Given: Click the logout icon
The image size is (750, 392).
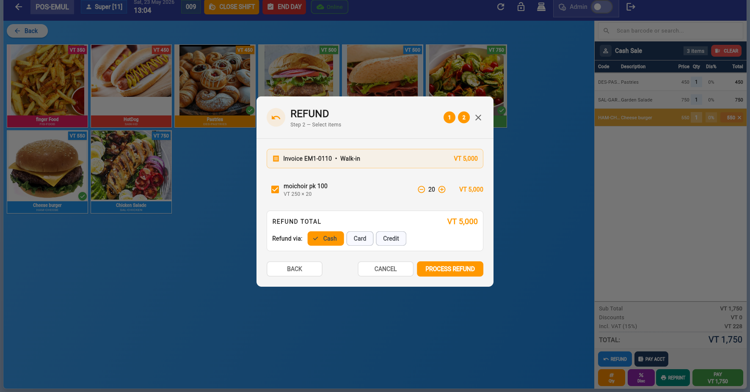Looking at the screenshot, I should tap(631, 7).
